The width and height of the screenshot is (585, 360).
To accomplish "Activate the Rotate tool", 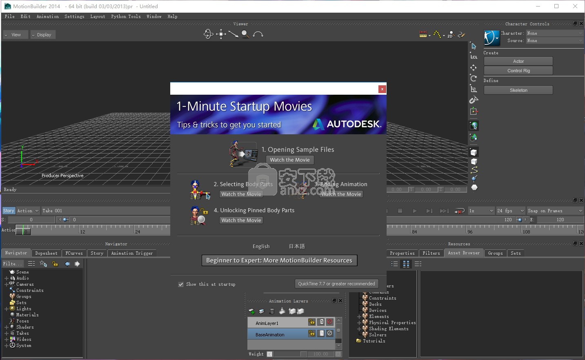I will [x=474, y=78].
